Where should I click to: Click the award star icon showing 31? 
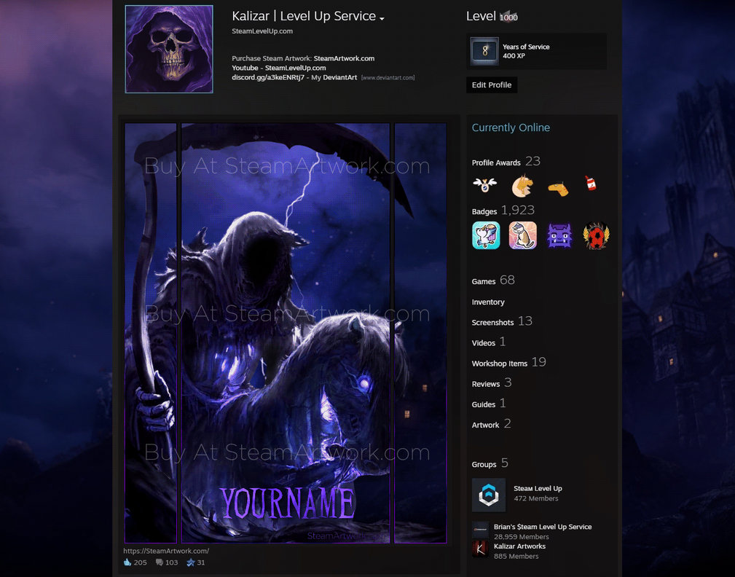click(190, 562)
